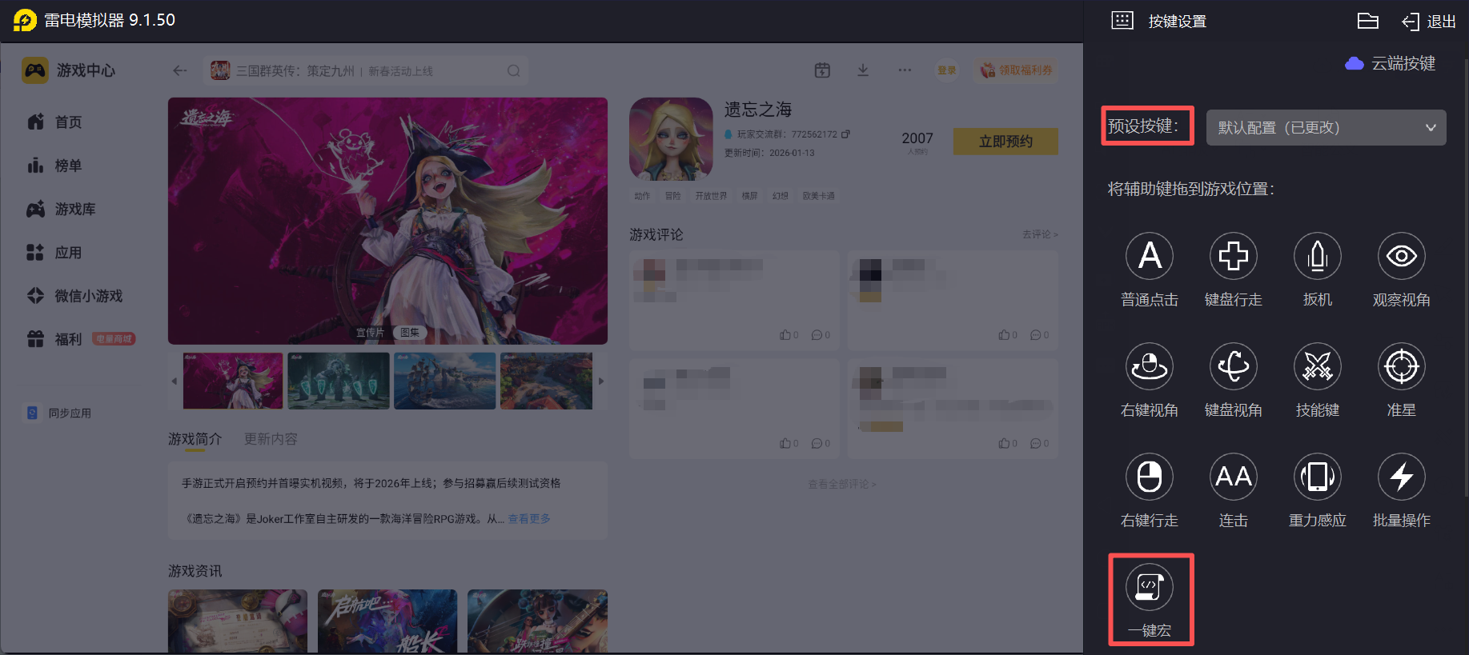
Task: Click the 登录 login button
Action: point(947,70)
